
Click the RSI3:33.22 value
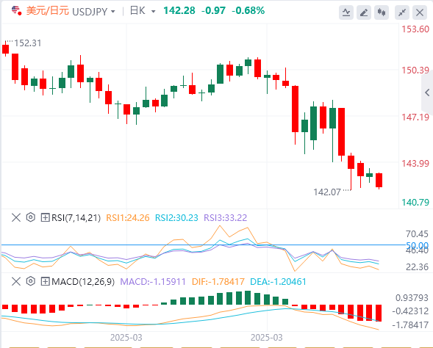click(x=226, y=218)
